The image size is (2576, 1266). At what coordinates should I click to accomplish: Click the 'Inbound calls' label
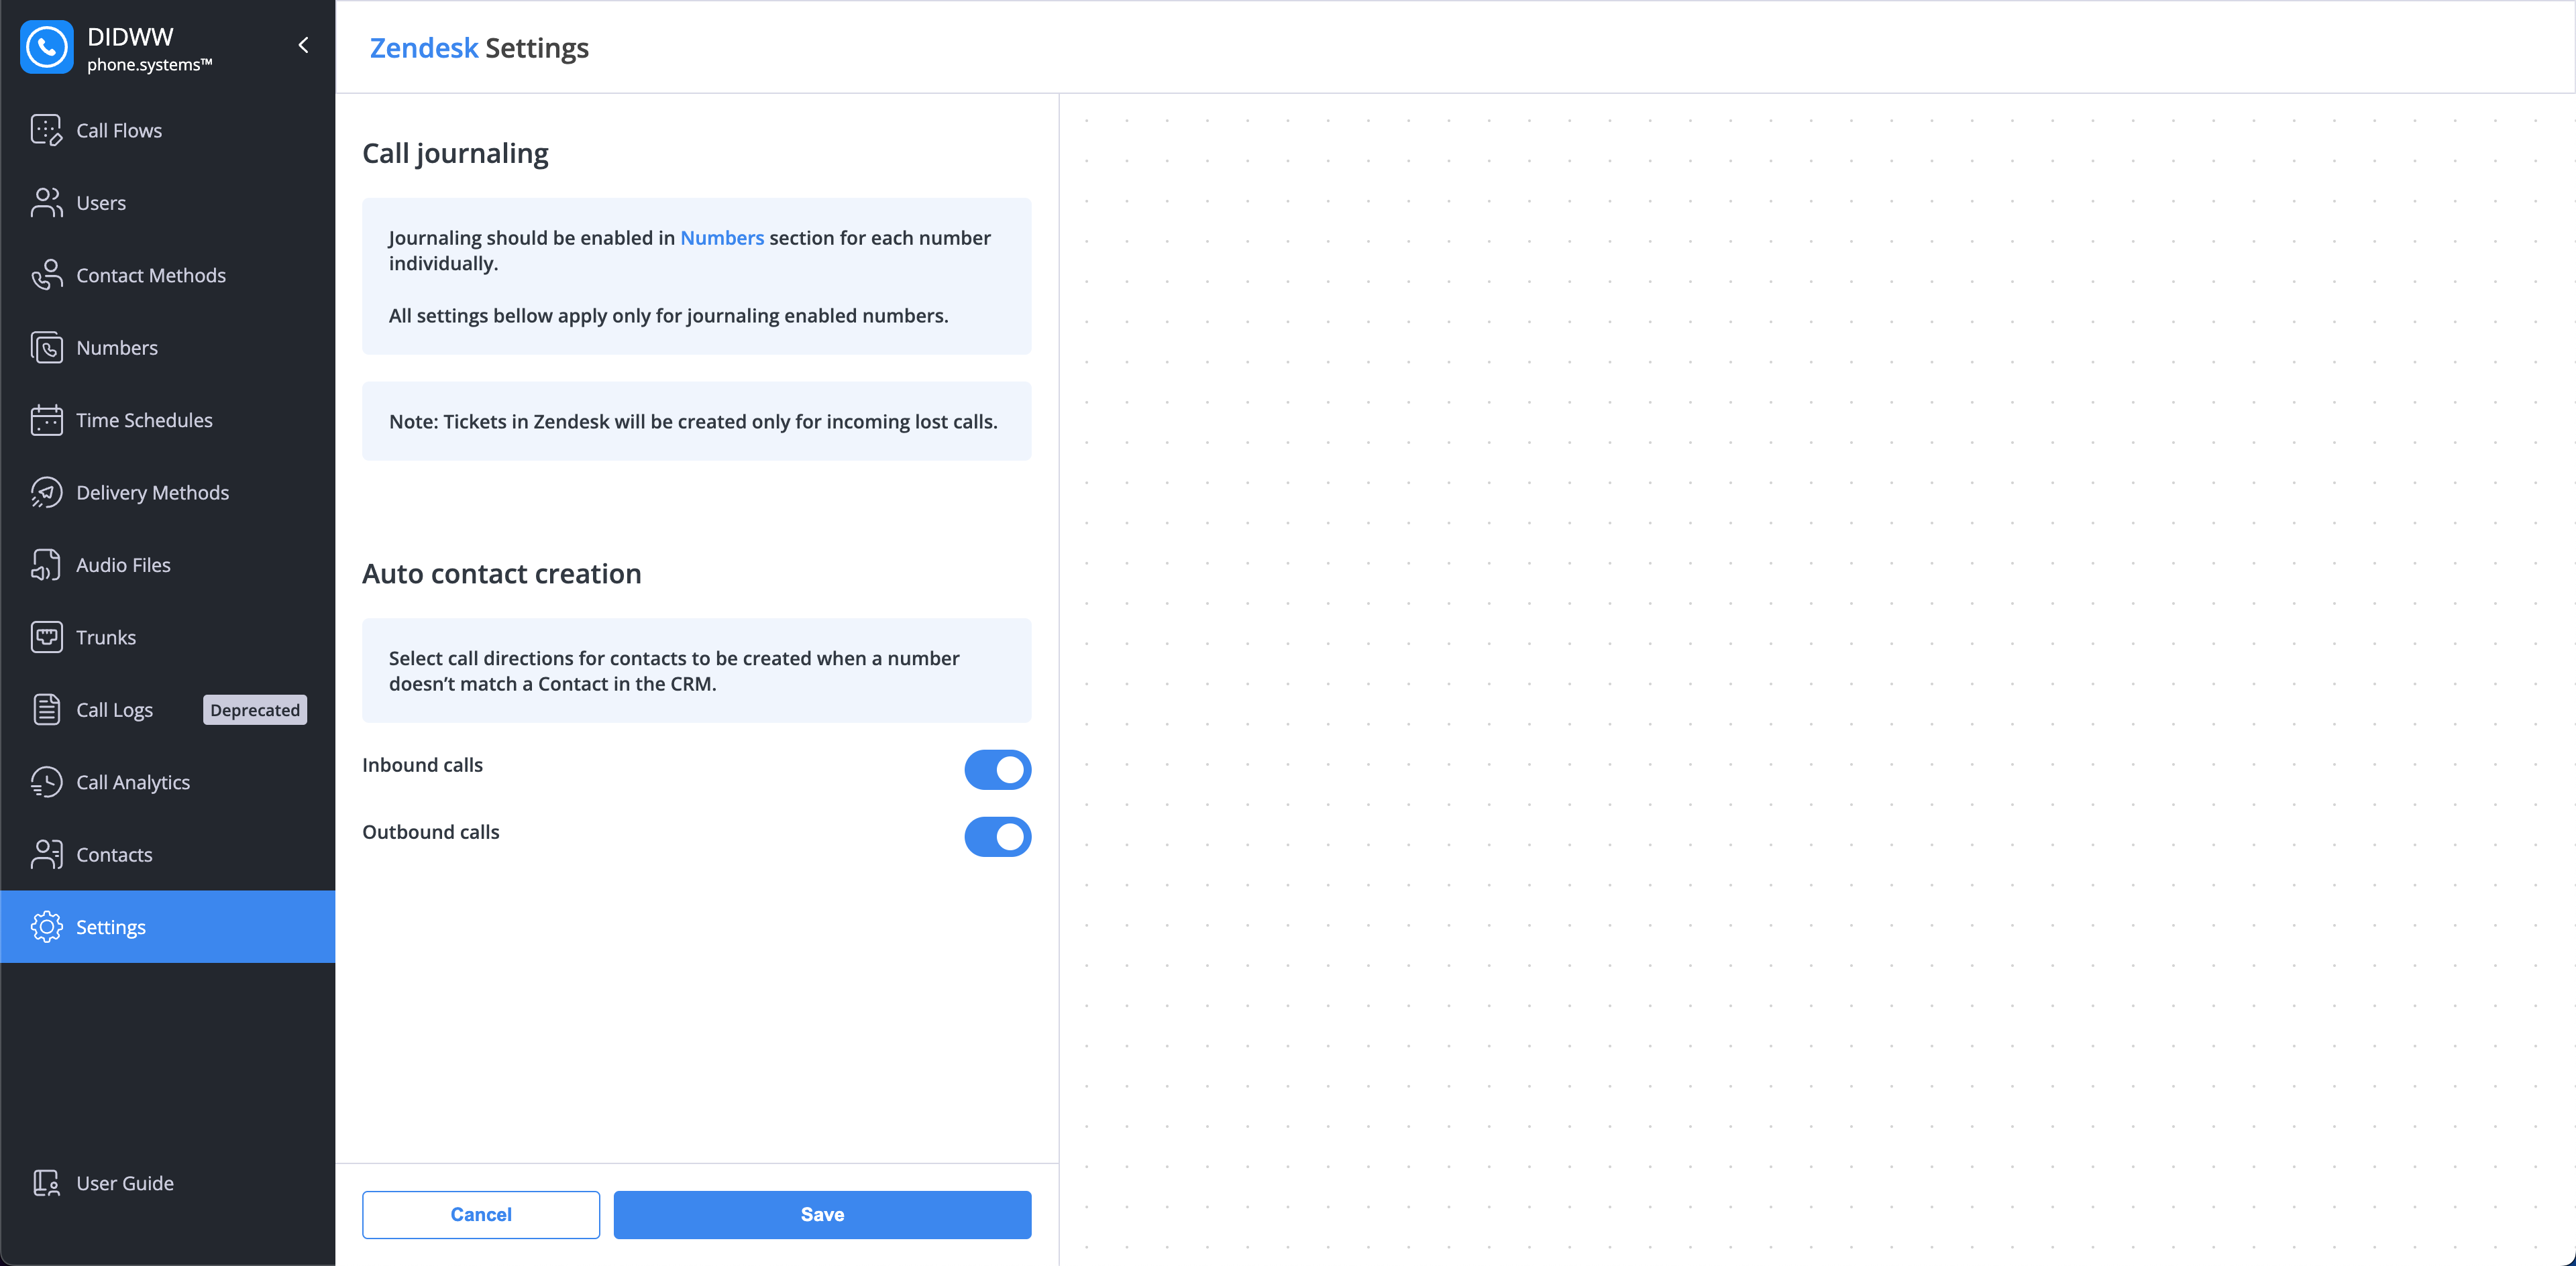[x=422, y=764]
